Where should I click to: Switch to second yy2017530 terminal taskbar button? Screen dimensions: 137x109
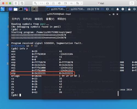76,9
